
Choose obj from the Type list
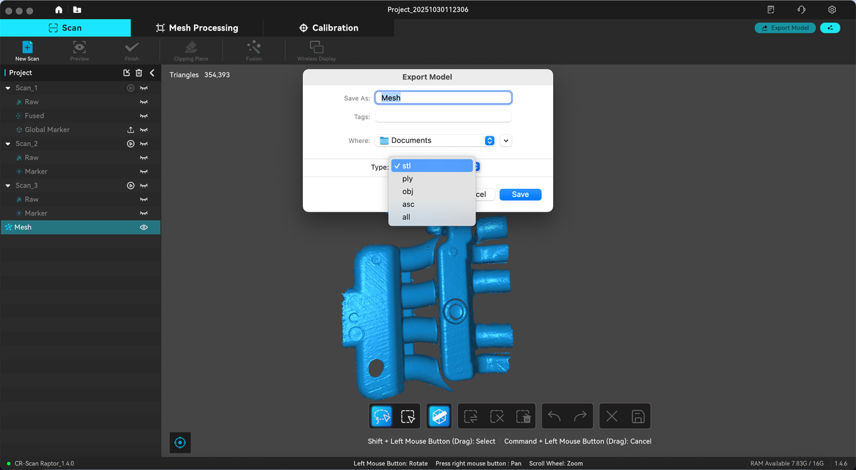408,192
